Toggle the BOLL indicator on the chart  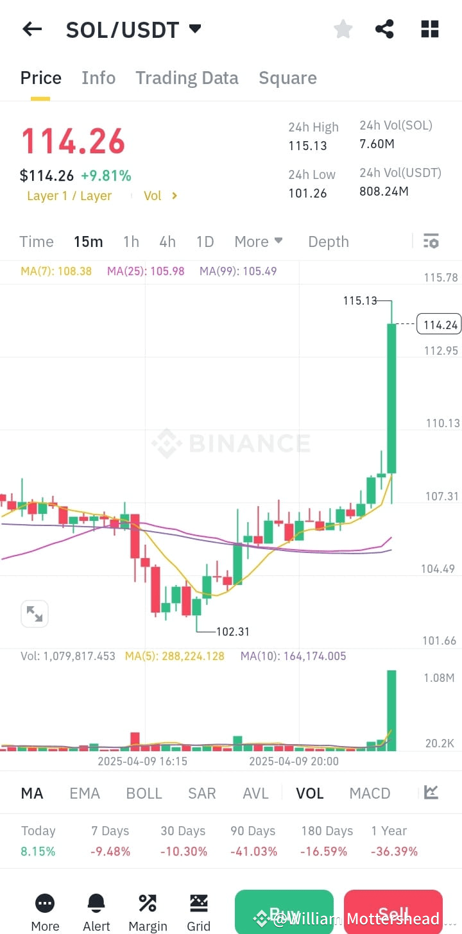click(144, 793)
